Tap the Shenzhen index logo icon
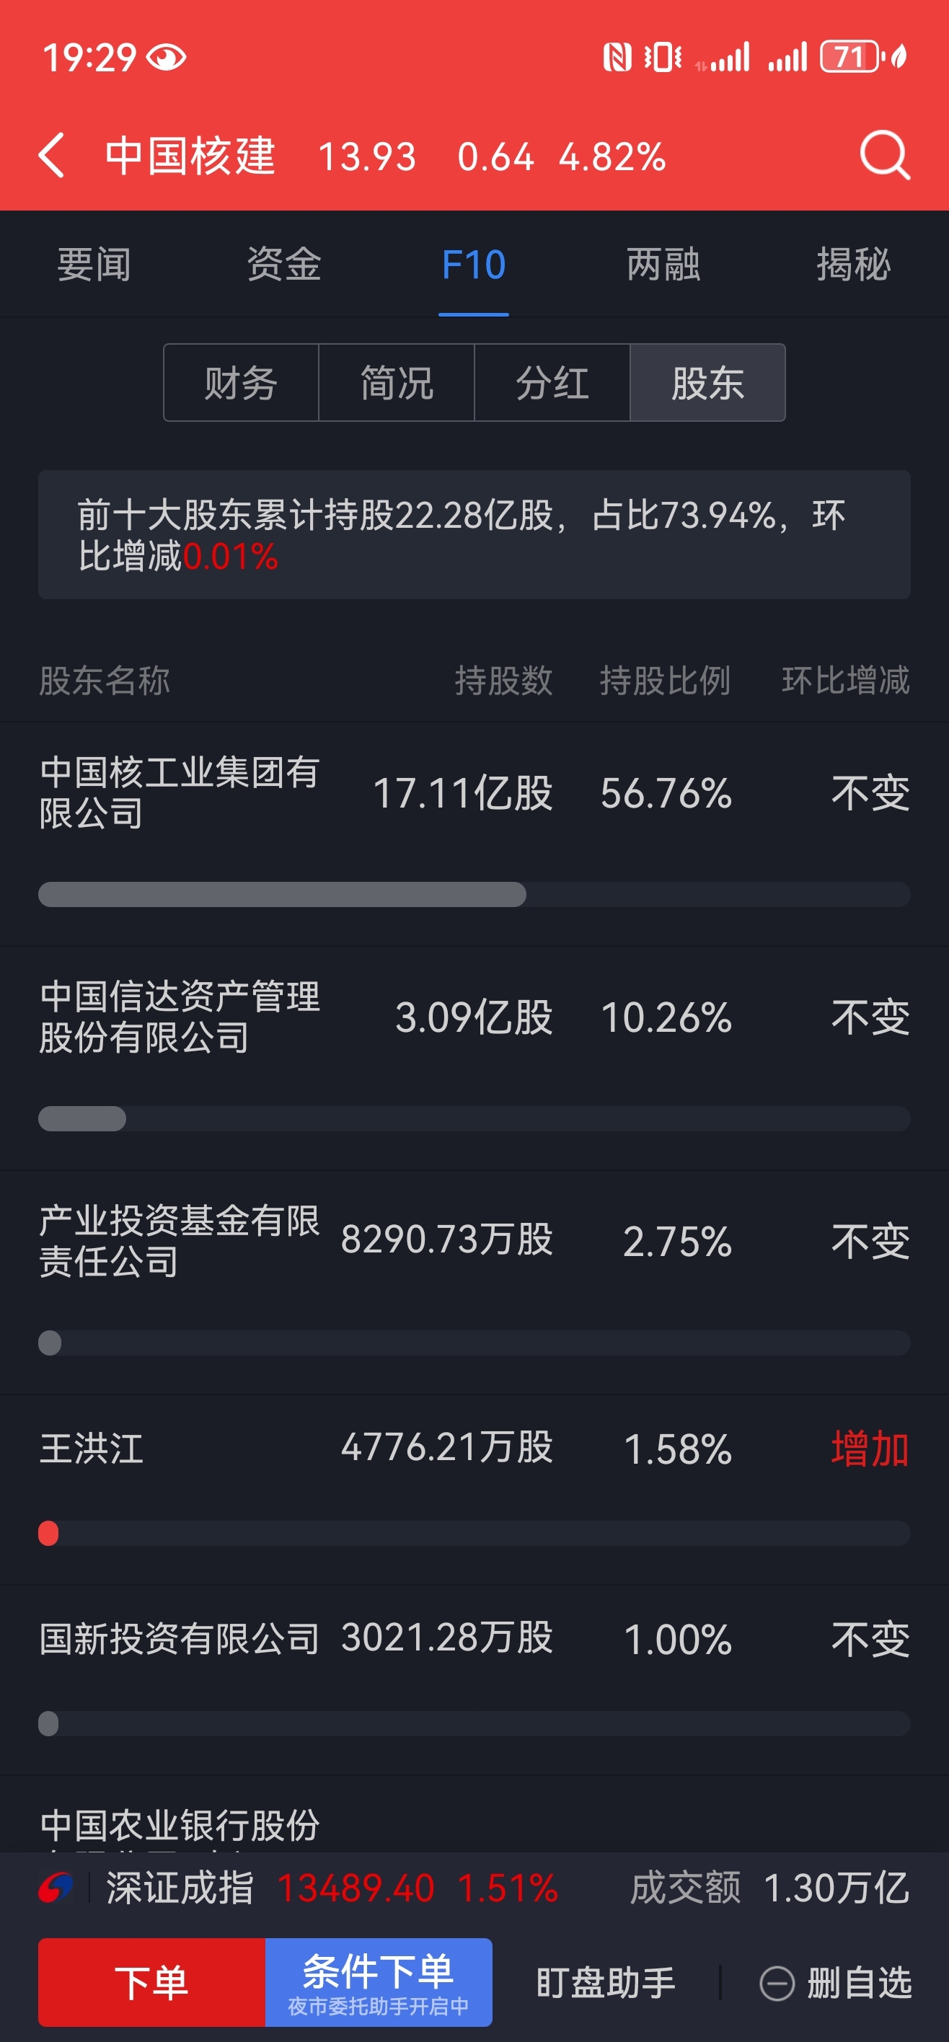Image resolution: width=949 pixels, height=2042 pixels. [x=56, y=1888]
